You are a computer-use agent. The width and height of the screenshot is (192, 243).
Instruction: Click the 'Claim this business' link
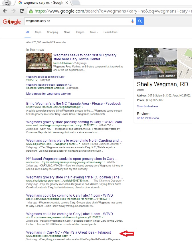[147, 106]
